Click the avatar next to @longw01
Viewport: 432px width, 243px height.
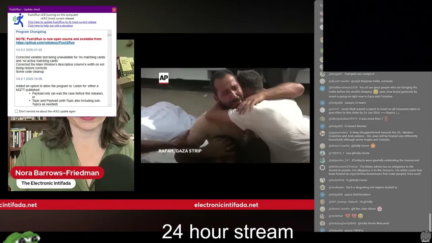322,74
